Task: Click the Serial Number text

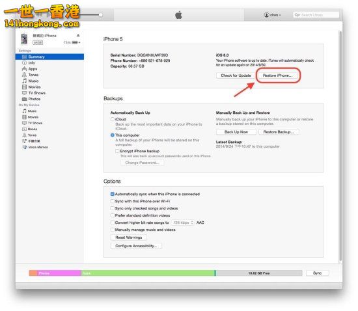Action: [x=139, y=55]
